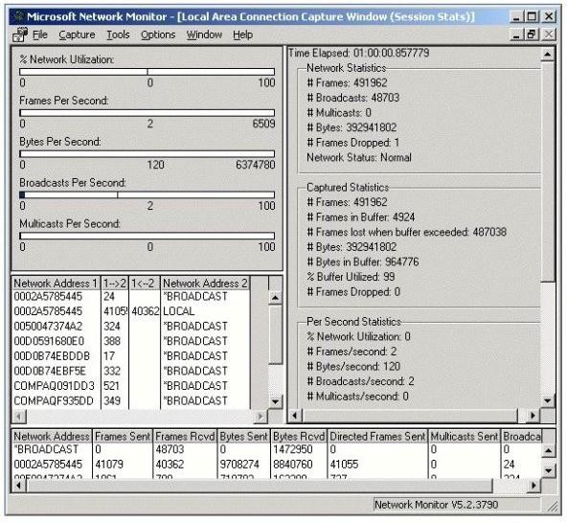Click the 1<--2 column header
The height and width of the screenshot is (523, 567).
click(145, 284)
